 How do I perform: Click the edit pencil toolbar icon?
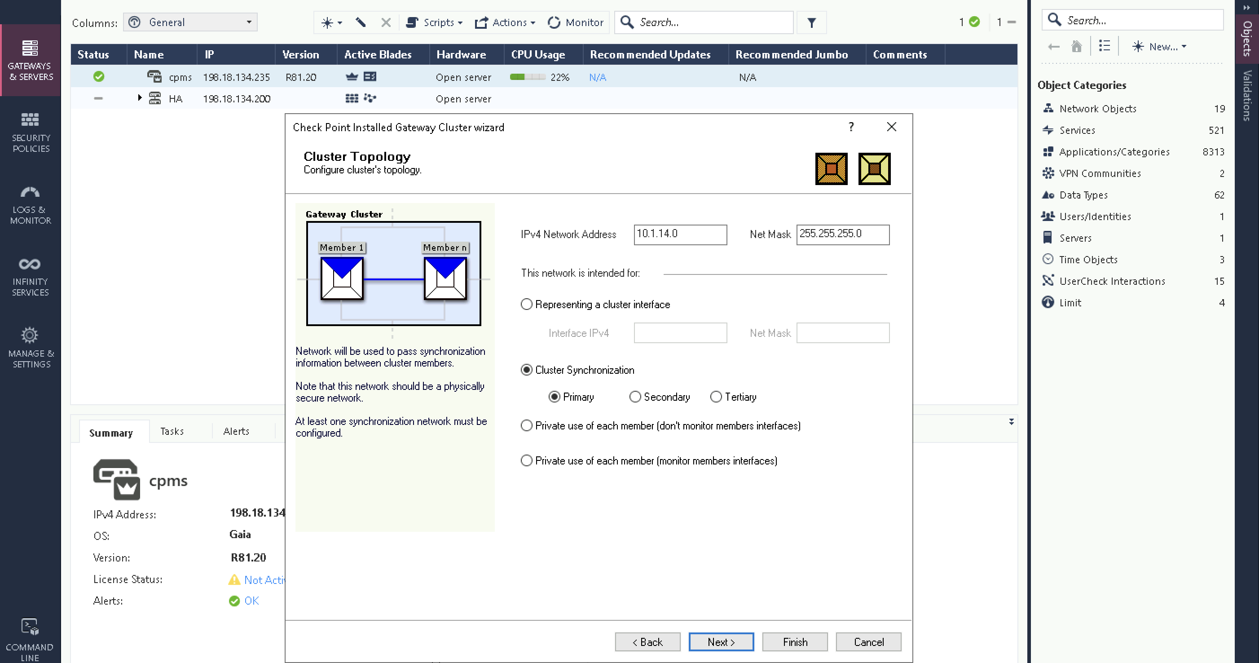coord(361,22)
